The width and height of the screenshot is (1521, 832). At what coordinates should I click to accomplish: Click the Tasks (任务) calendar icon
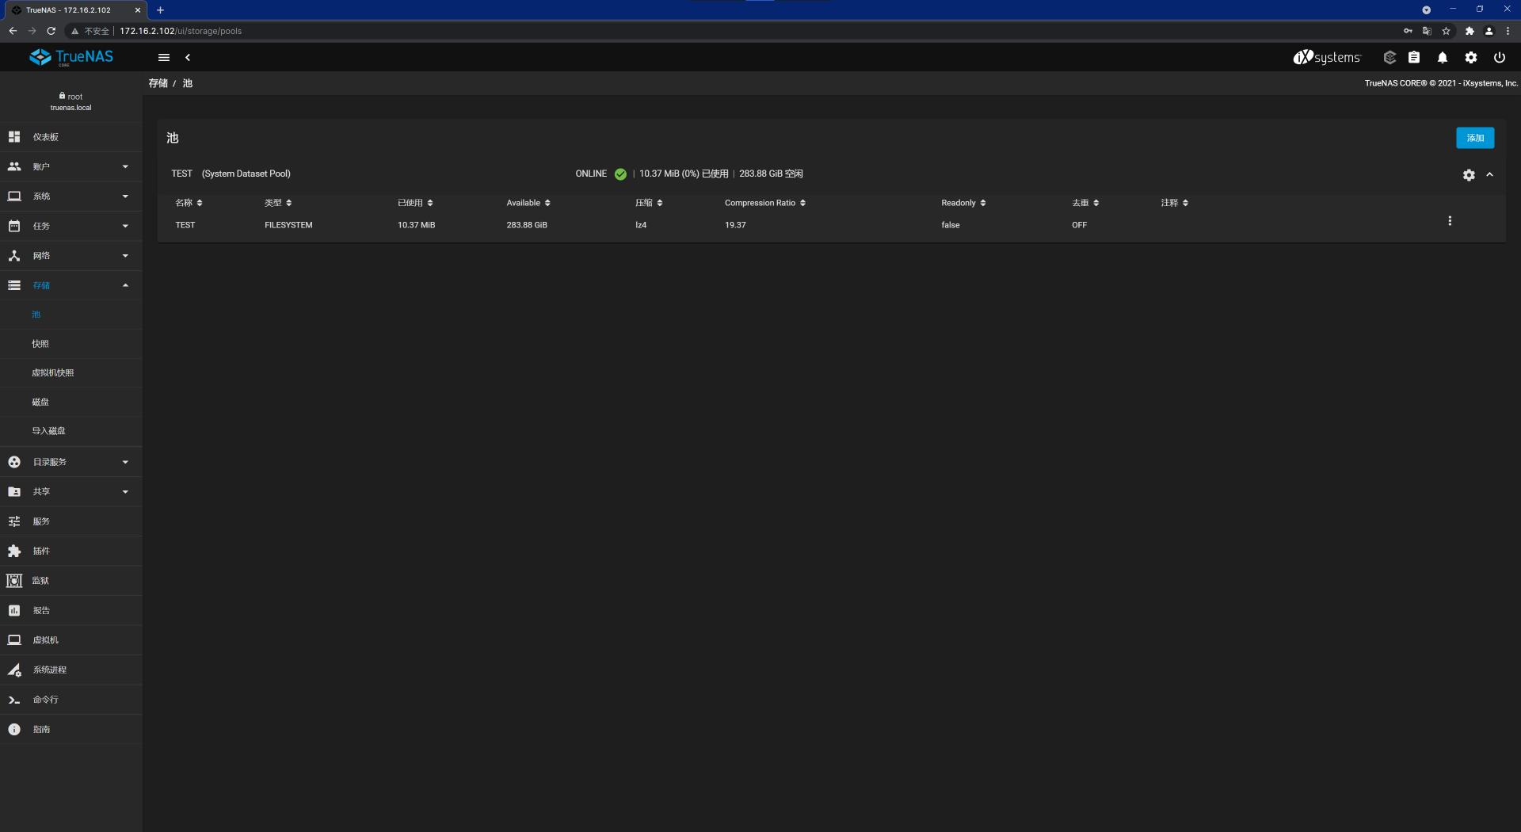(x=14, y=226)
